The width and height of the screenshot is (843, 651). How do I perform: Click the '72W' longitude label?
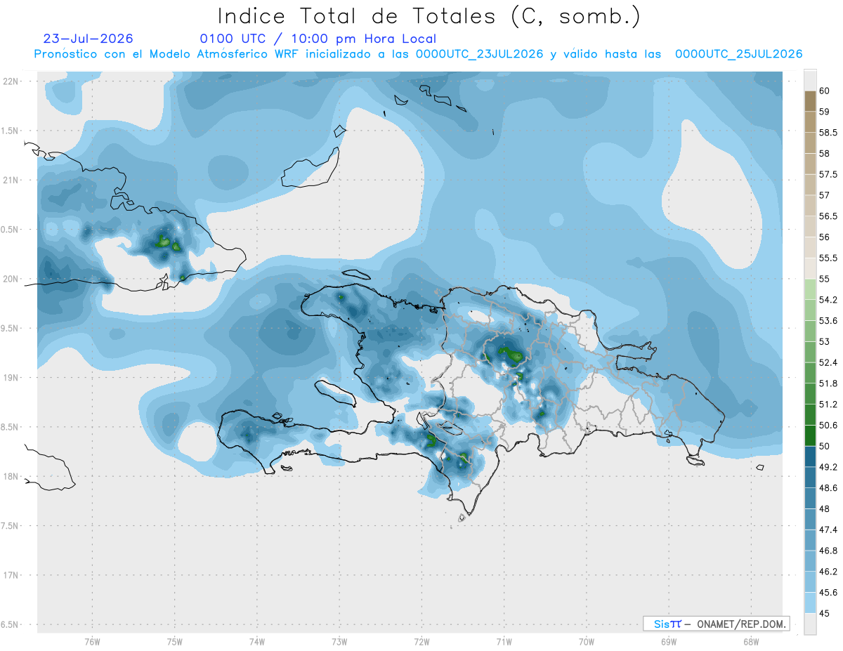pyautogui.click(x=421, y=640)
